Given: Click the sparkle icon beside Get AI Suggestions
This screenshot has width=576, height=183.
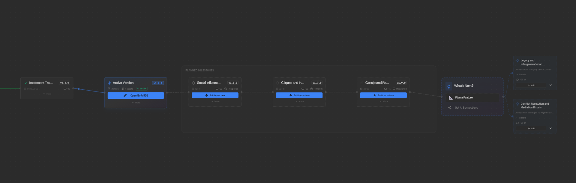Looking at the screenshot, I should (450, 108).
